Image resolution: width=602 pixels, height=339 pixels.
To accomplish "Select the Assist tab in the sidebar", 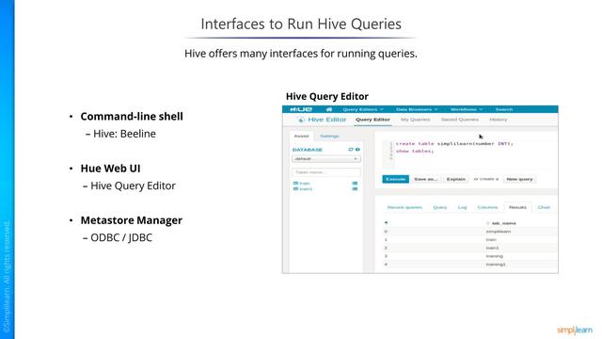I will pos(301,136).
